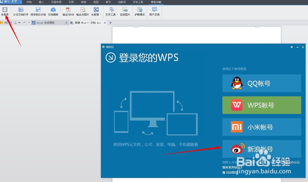Open the 视图 ribbon tab
The image size is (308, 182).
tap(96, 2)
